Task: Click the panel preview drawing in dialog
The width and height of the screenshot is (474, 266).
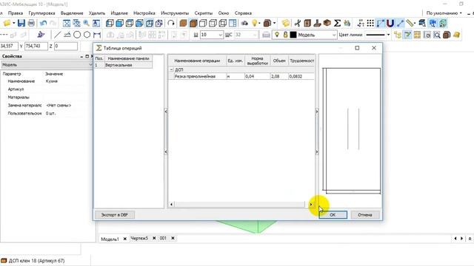Action: click(x=351, y=131)
